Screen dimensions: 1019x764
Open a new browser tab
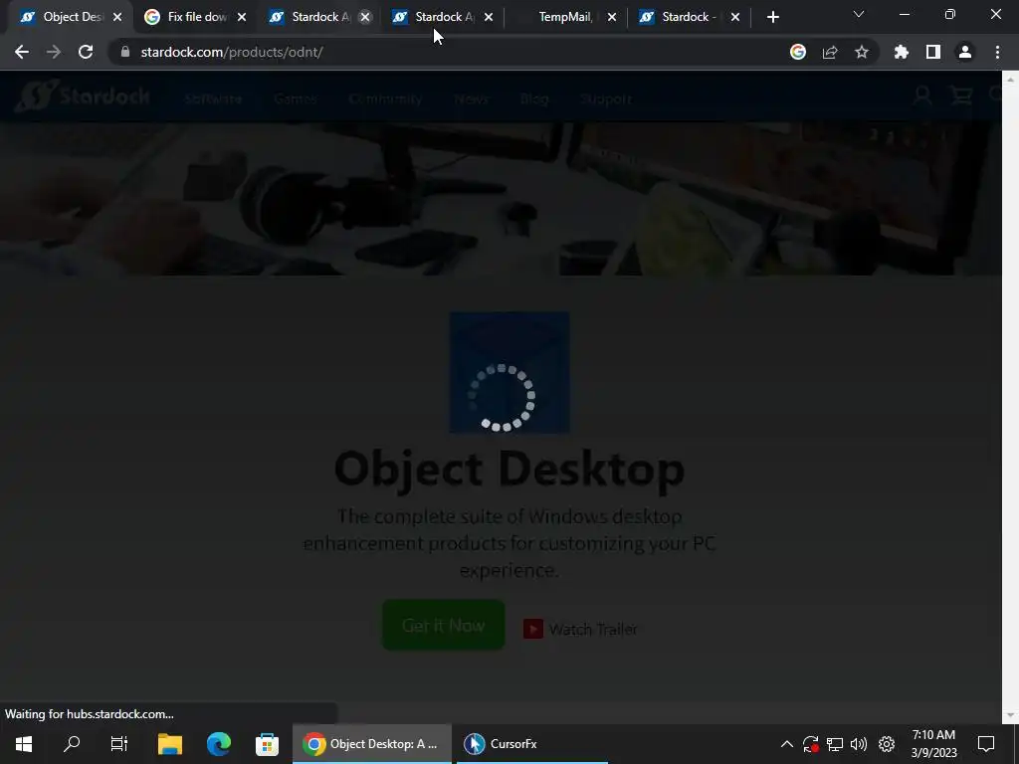click(772, 18)
